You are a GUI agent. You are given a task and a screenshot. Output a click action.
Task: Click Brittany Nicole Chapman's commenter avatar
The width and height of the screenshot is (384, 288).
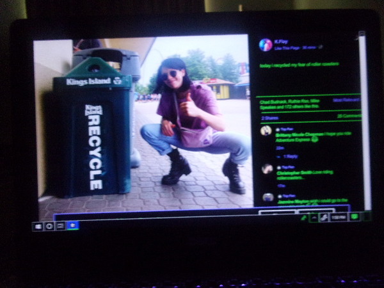[x=266, y=131]
